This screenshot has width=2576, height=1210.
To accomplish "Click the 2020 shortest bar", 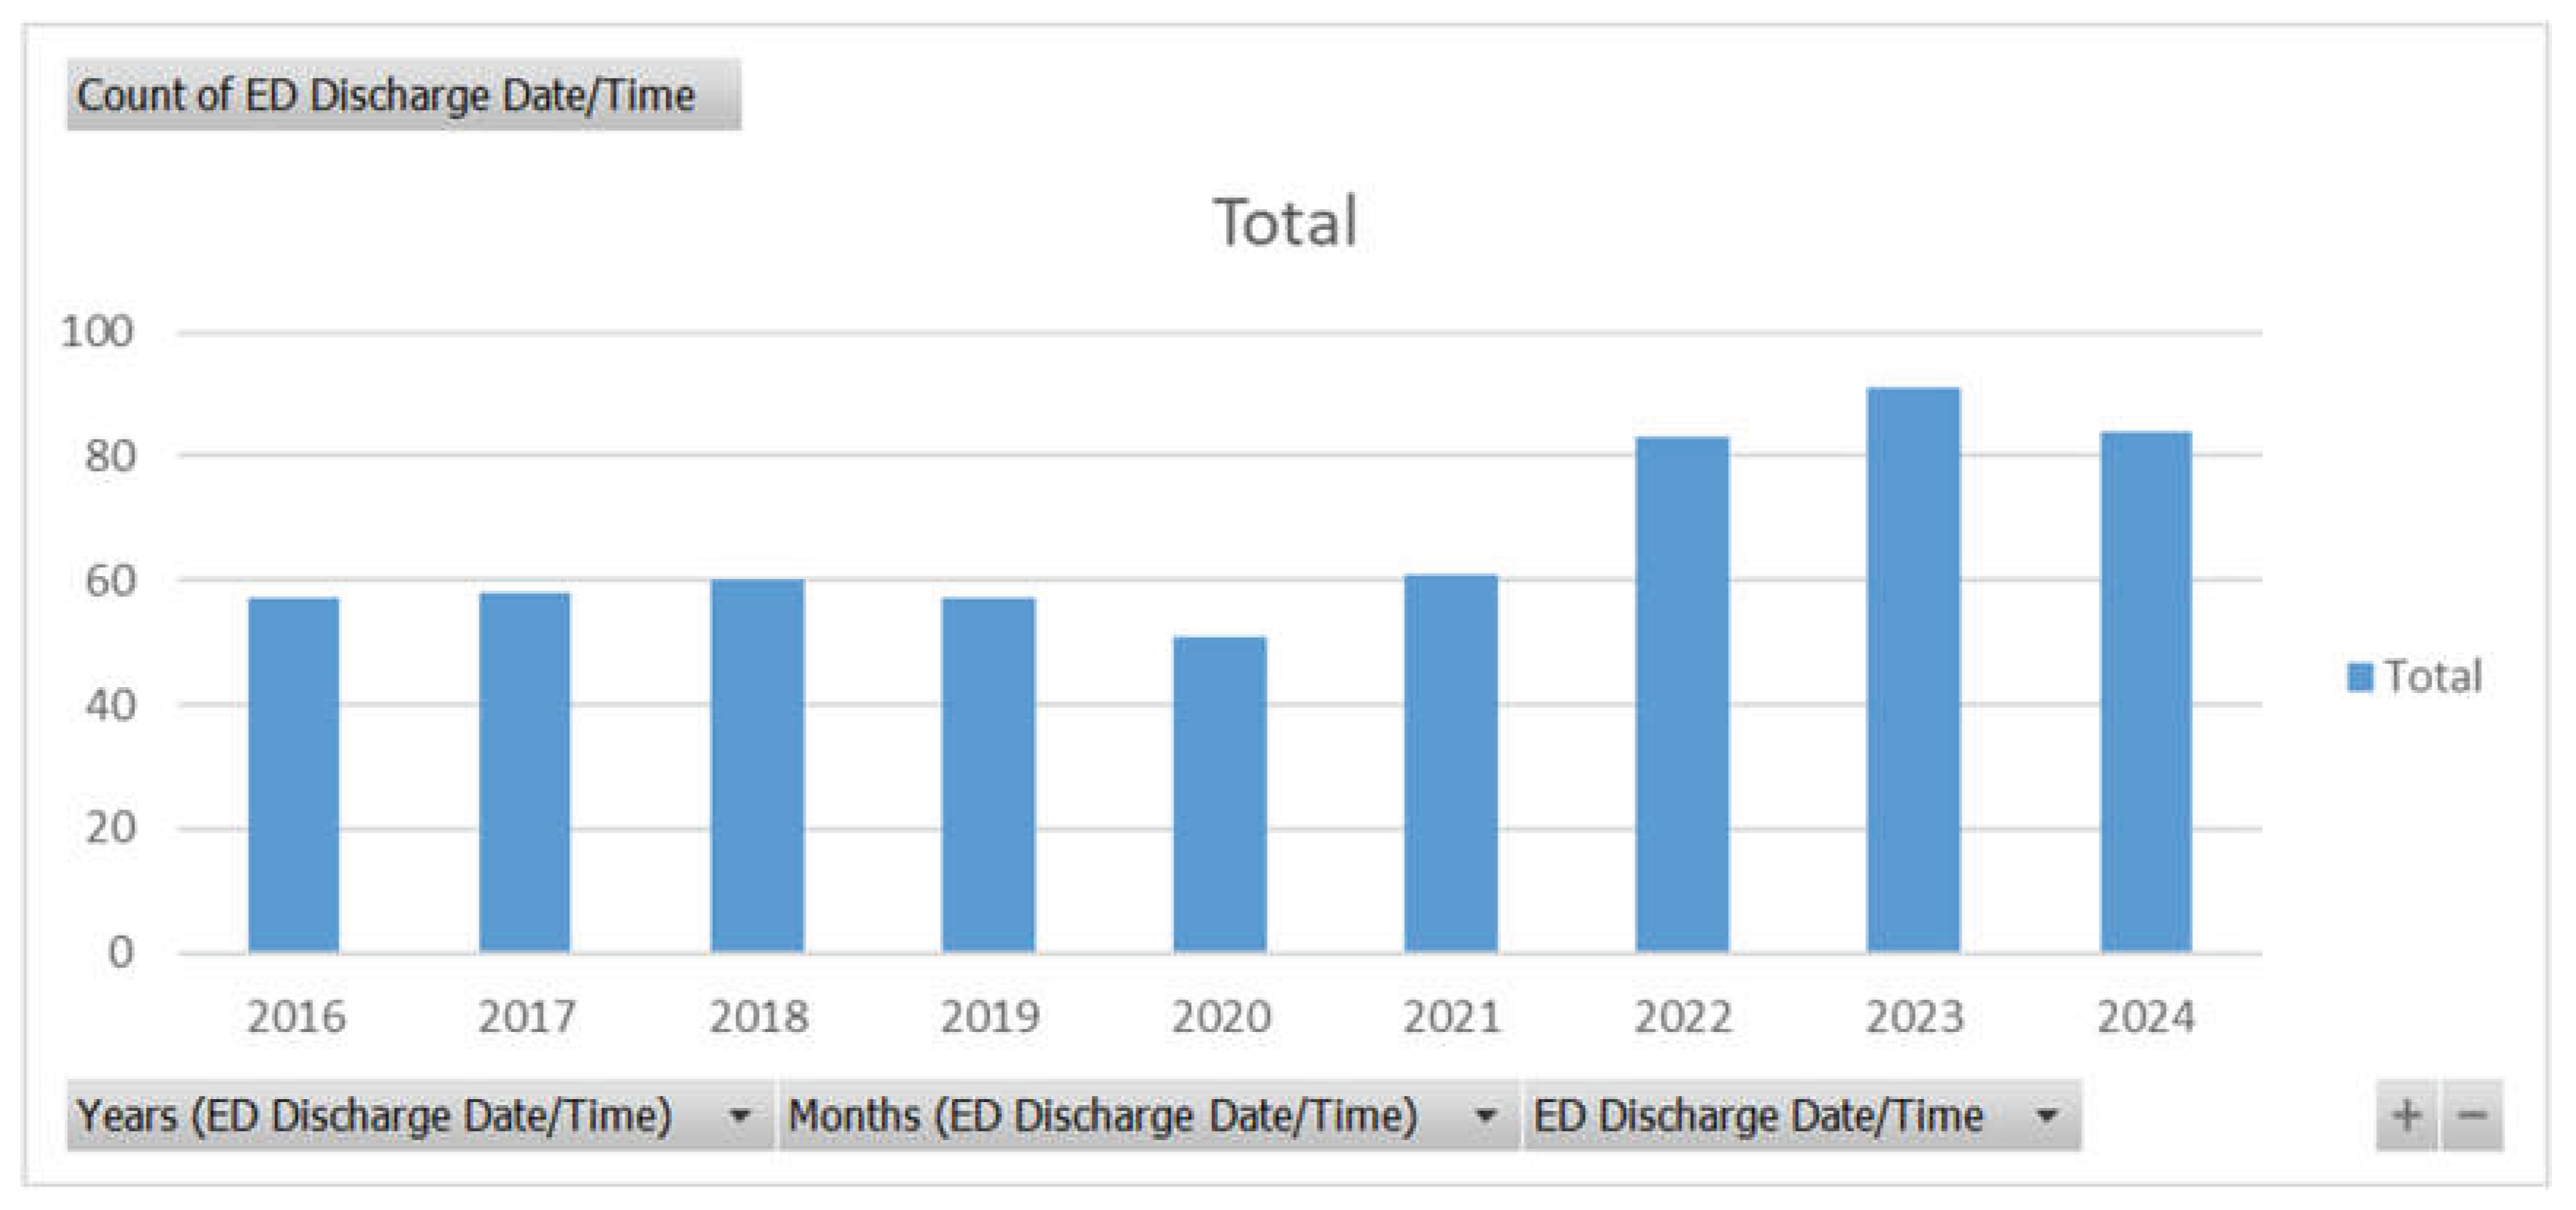I will 1219,794.
